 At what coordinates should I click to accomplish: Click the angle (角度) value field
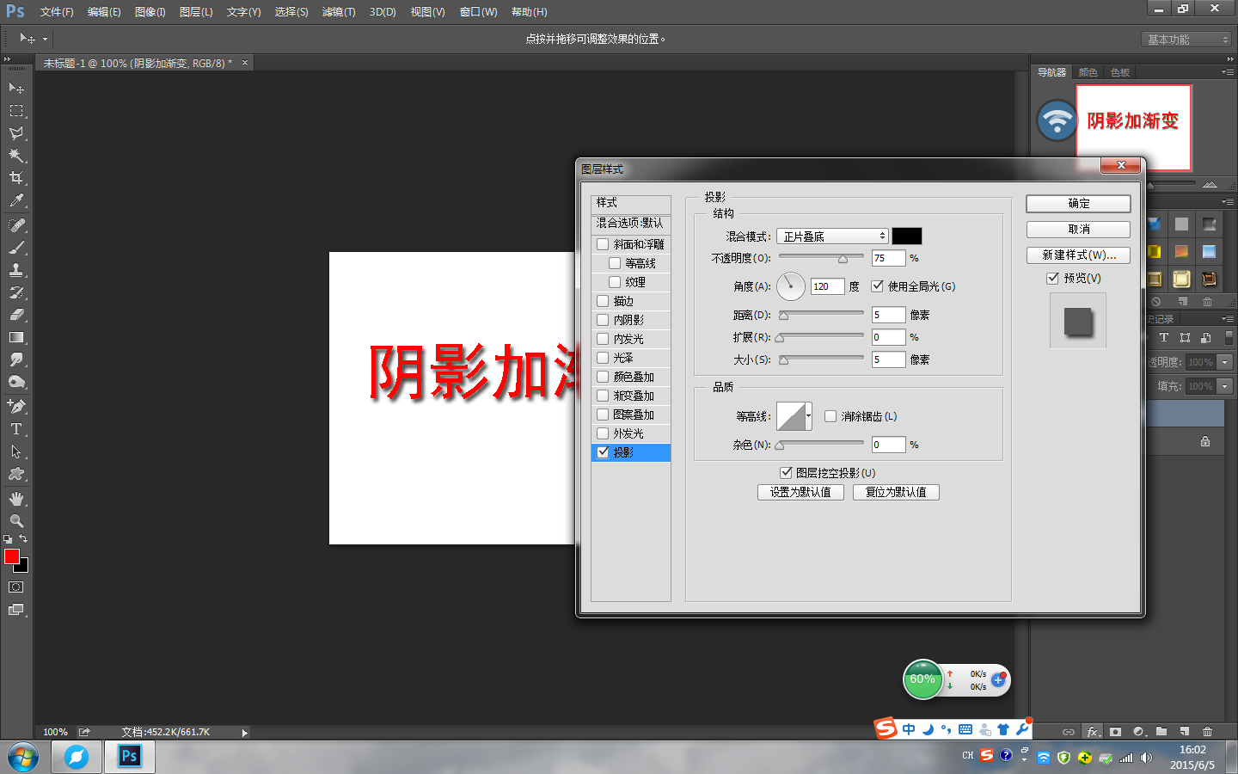coord(828,286)
